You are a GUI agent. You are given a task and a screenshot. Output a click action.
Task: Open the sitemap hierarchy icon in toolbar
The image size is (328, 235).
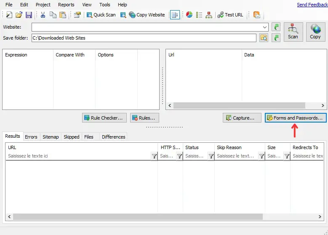pyautogui.click(x=208, y=15)
